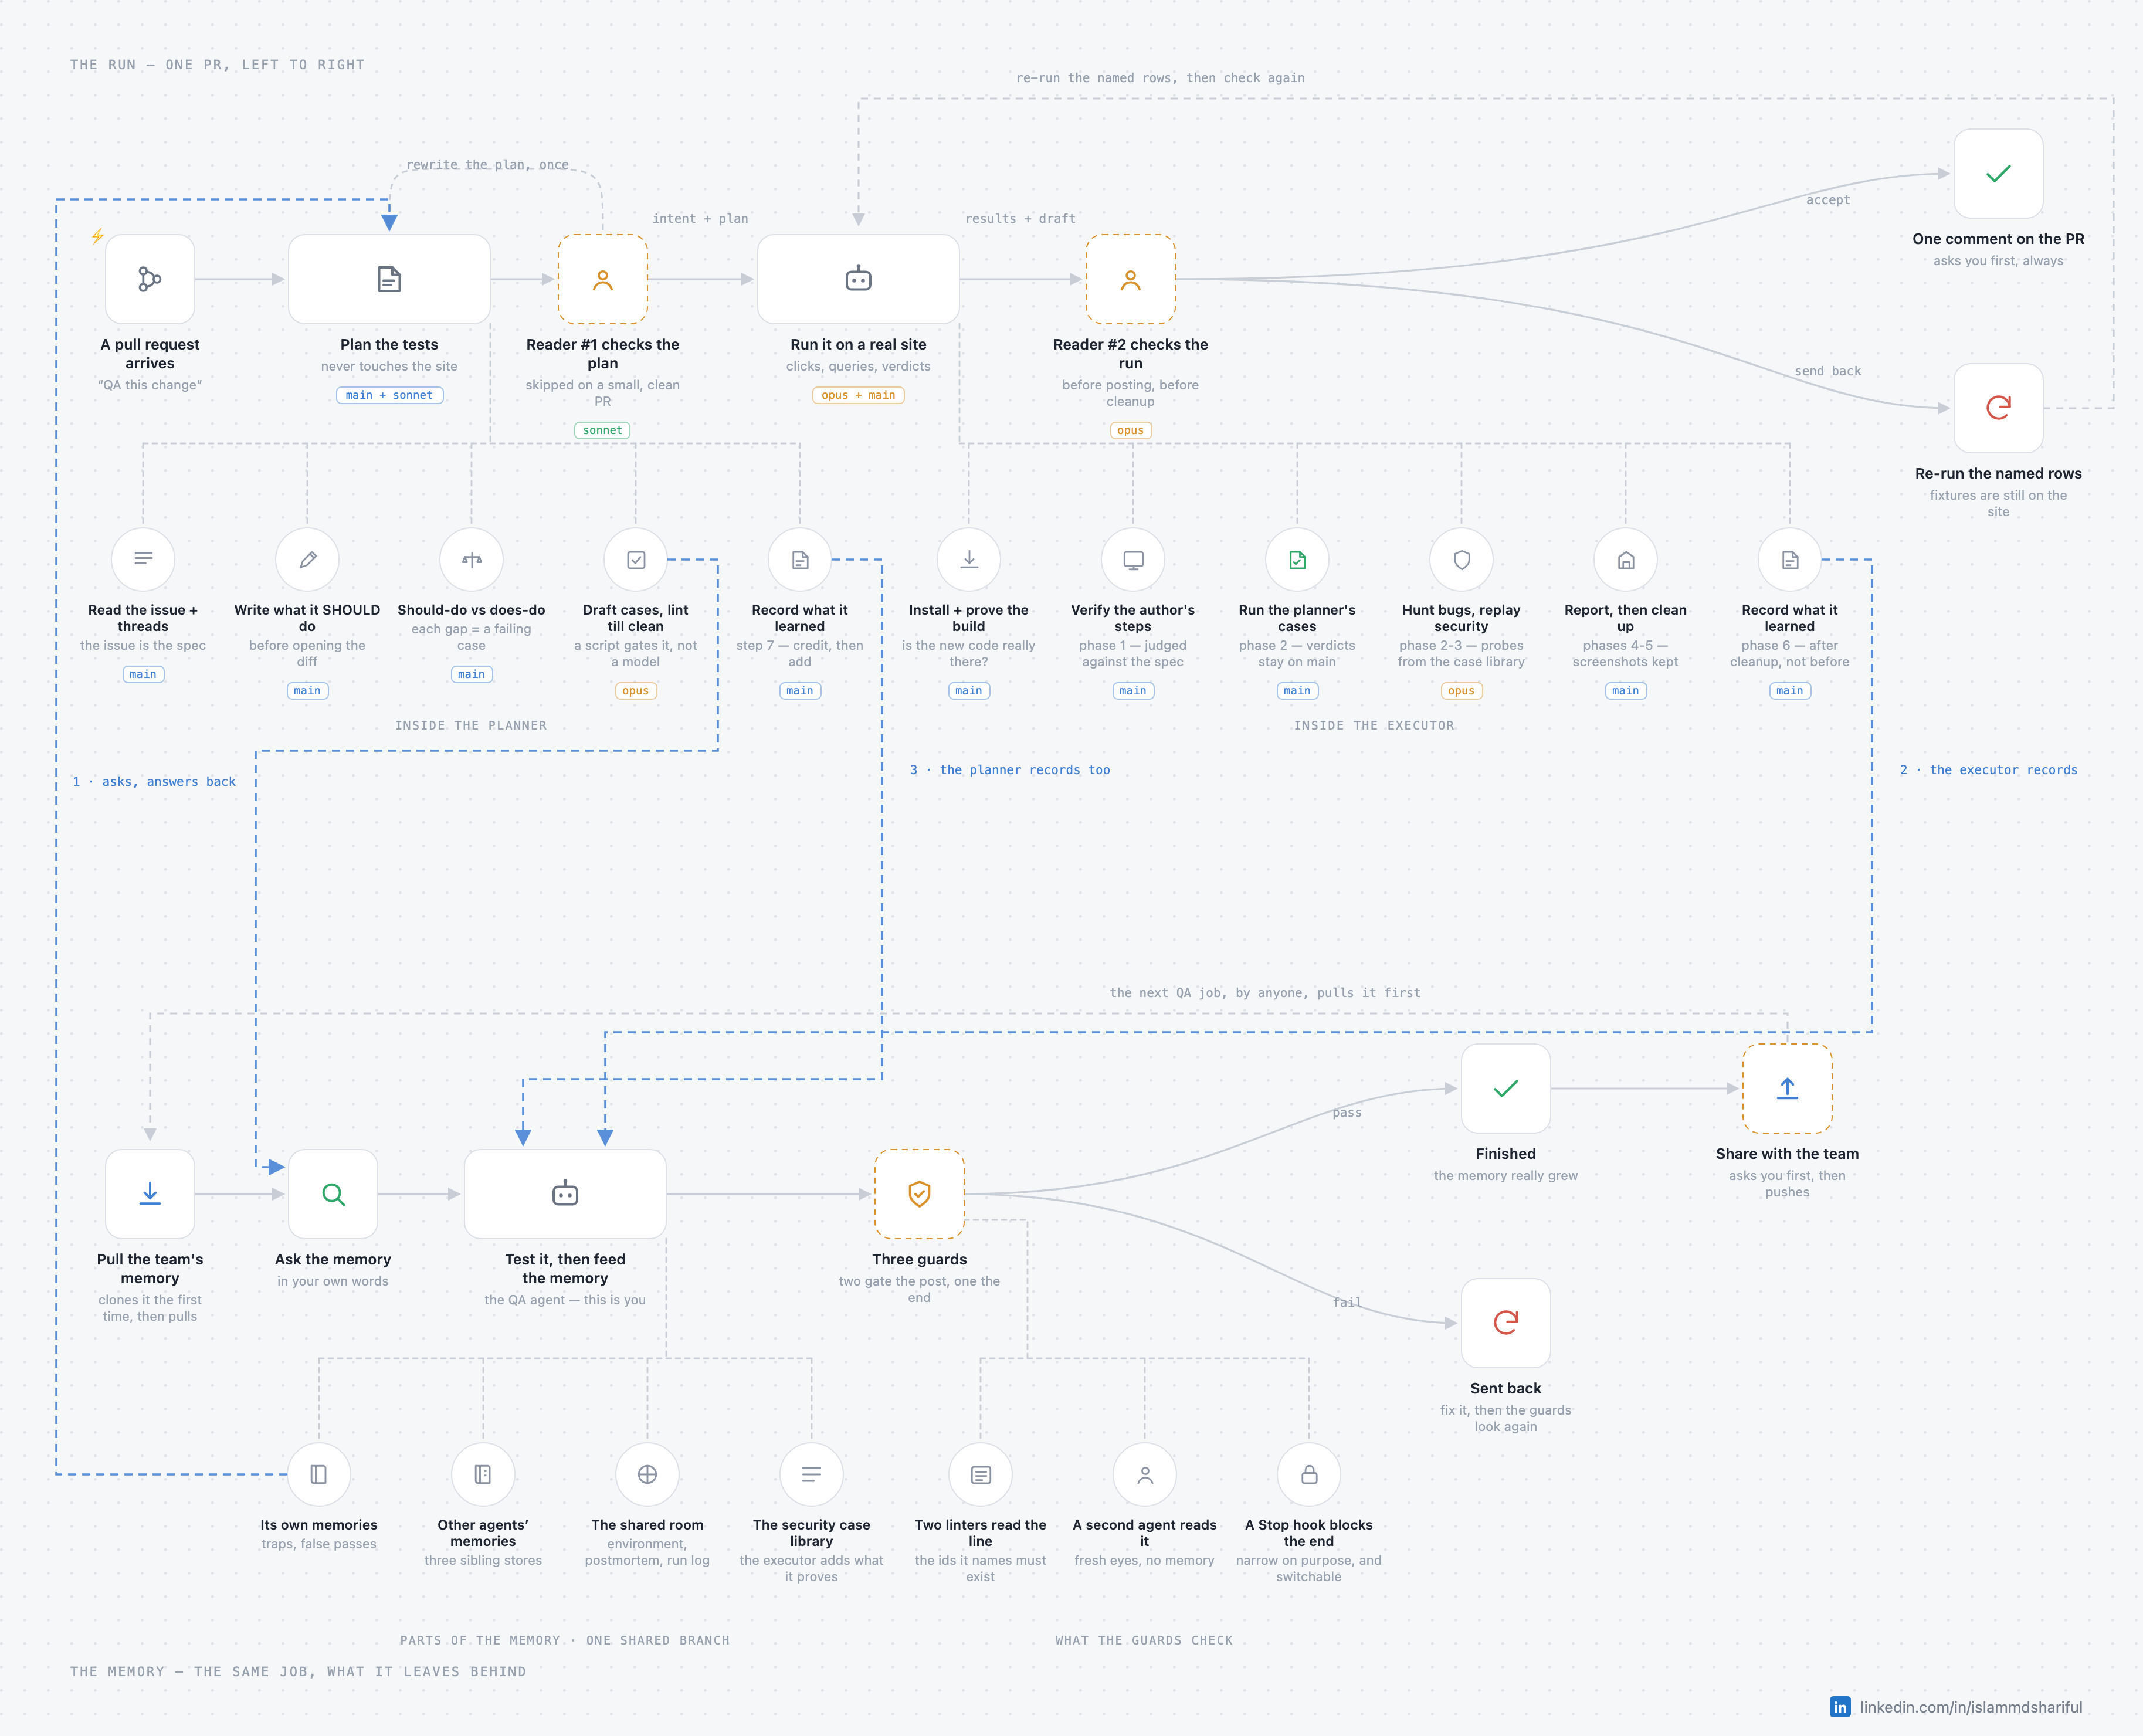Select the Other agents' memories icon

[483, 1475]
